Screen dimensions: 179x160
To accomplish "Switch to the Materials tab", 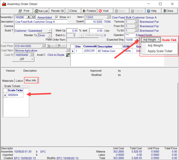I will [x=8, y=81].
